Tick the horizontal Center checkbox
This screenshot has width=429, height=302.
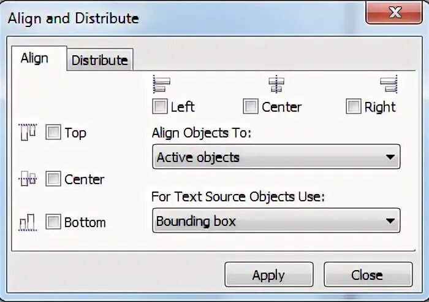[251, 107]
